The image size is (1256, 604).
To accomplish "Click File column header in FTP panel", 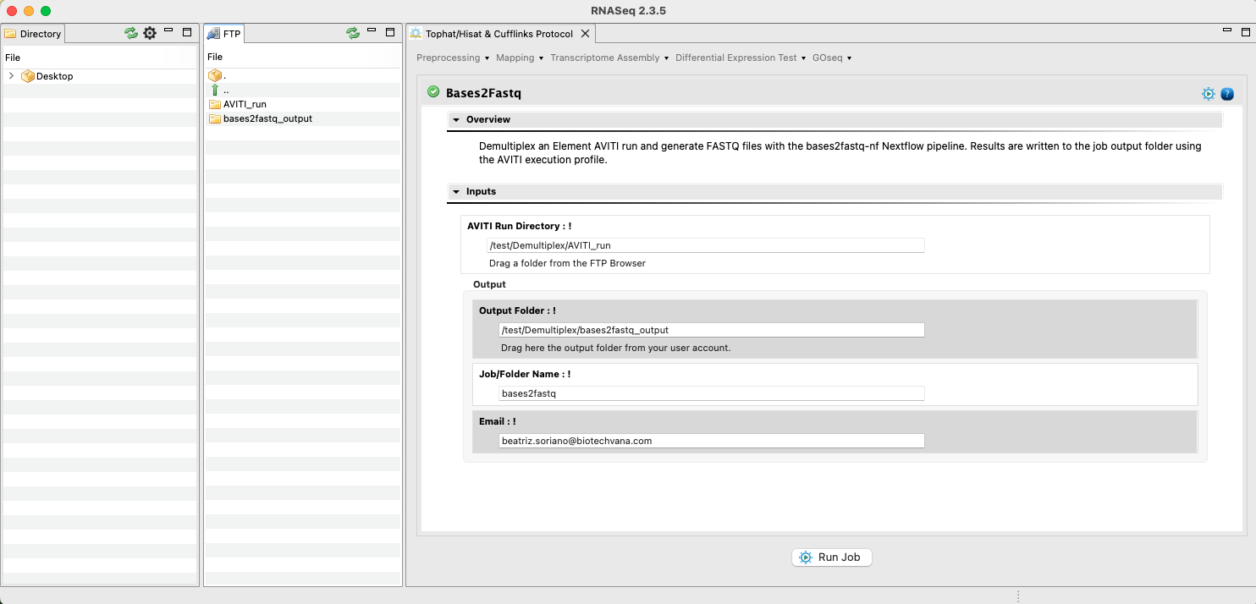I will click(x=215, y=57).
